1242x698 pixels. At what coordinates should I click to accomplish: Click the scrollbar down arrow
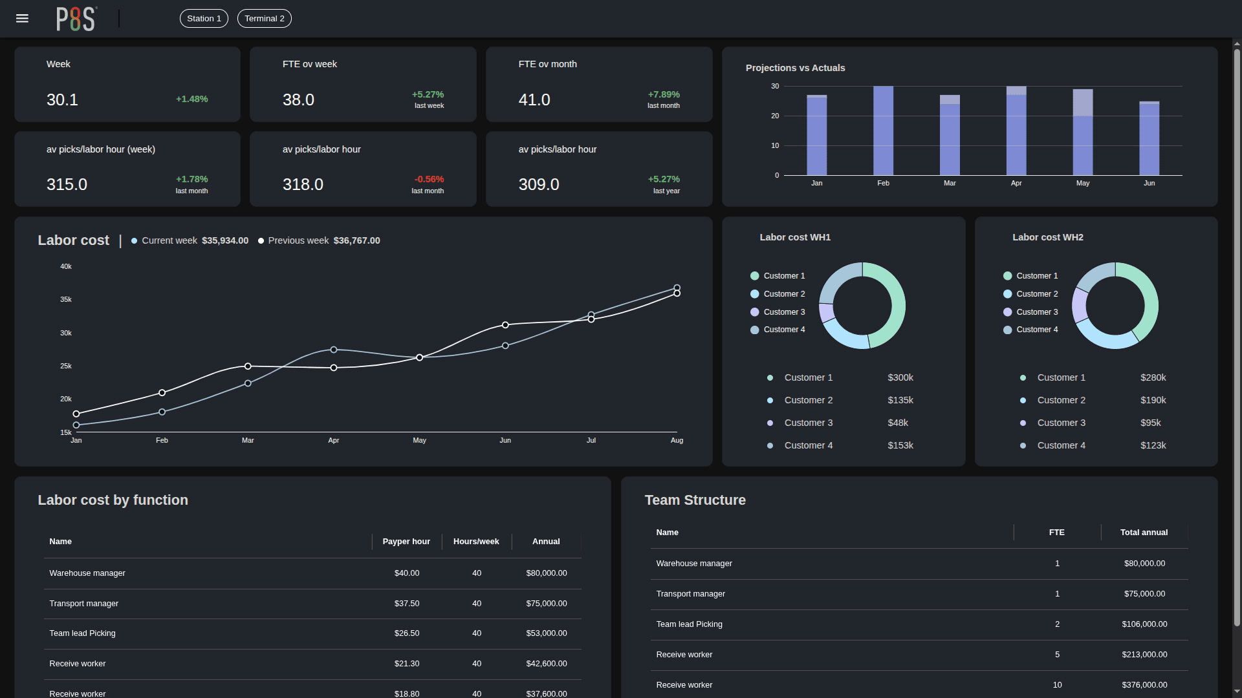point(1237,692)
